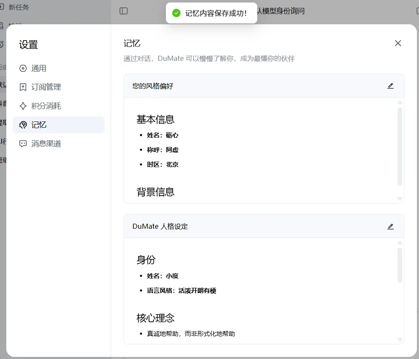Click the scrollbar thumb in DuMate 人格设定 panel
Screen dimensions: 419x359
[x=400, y=265]
